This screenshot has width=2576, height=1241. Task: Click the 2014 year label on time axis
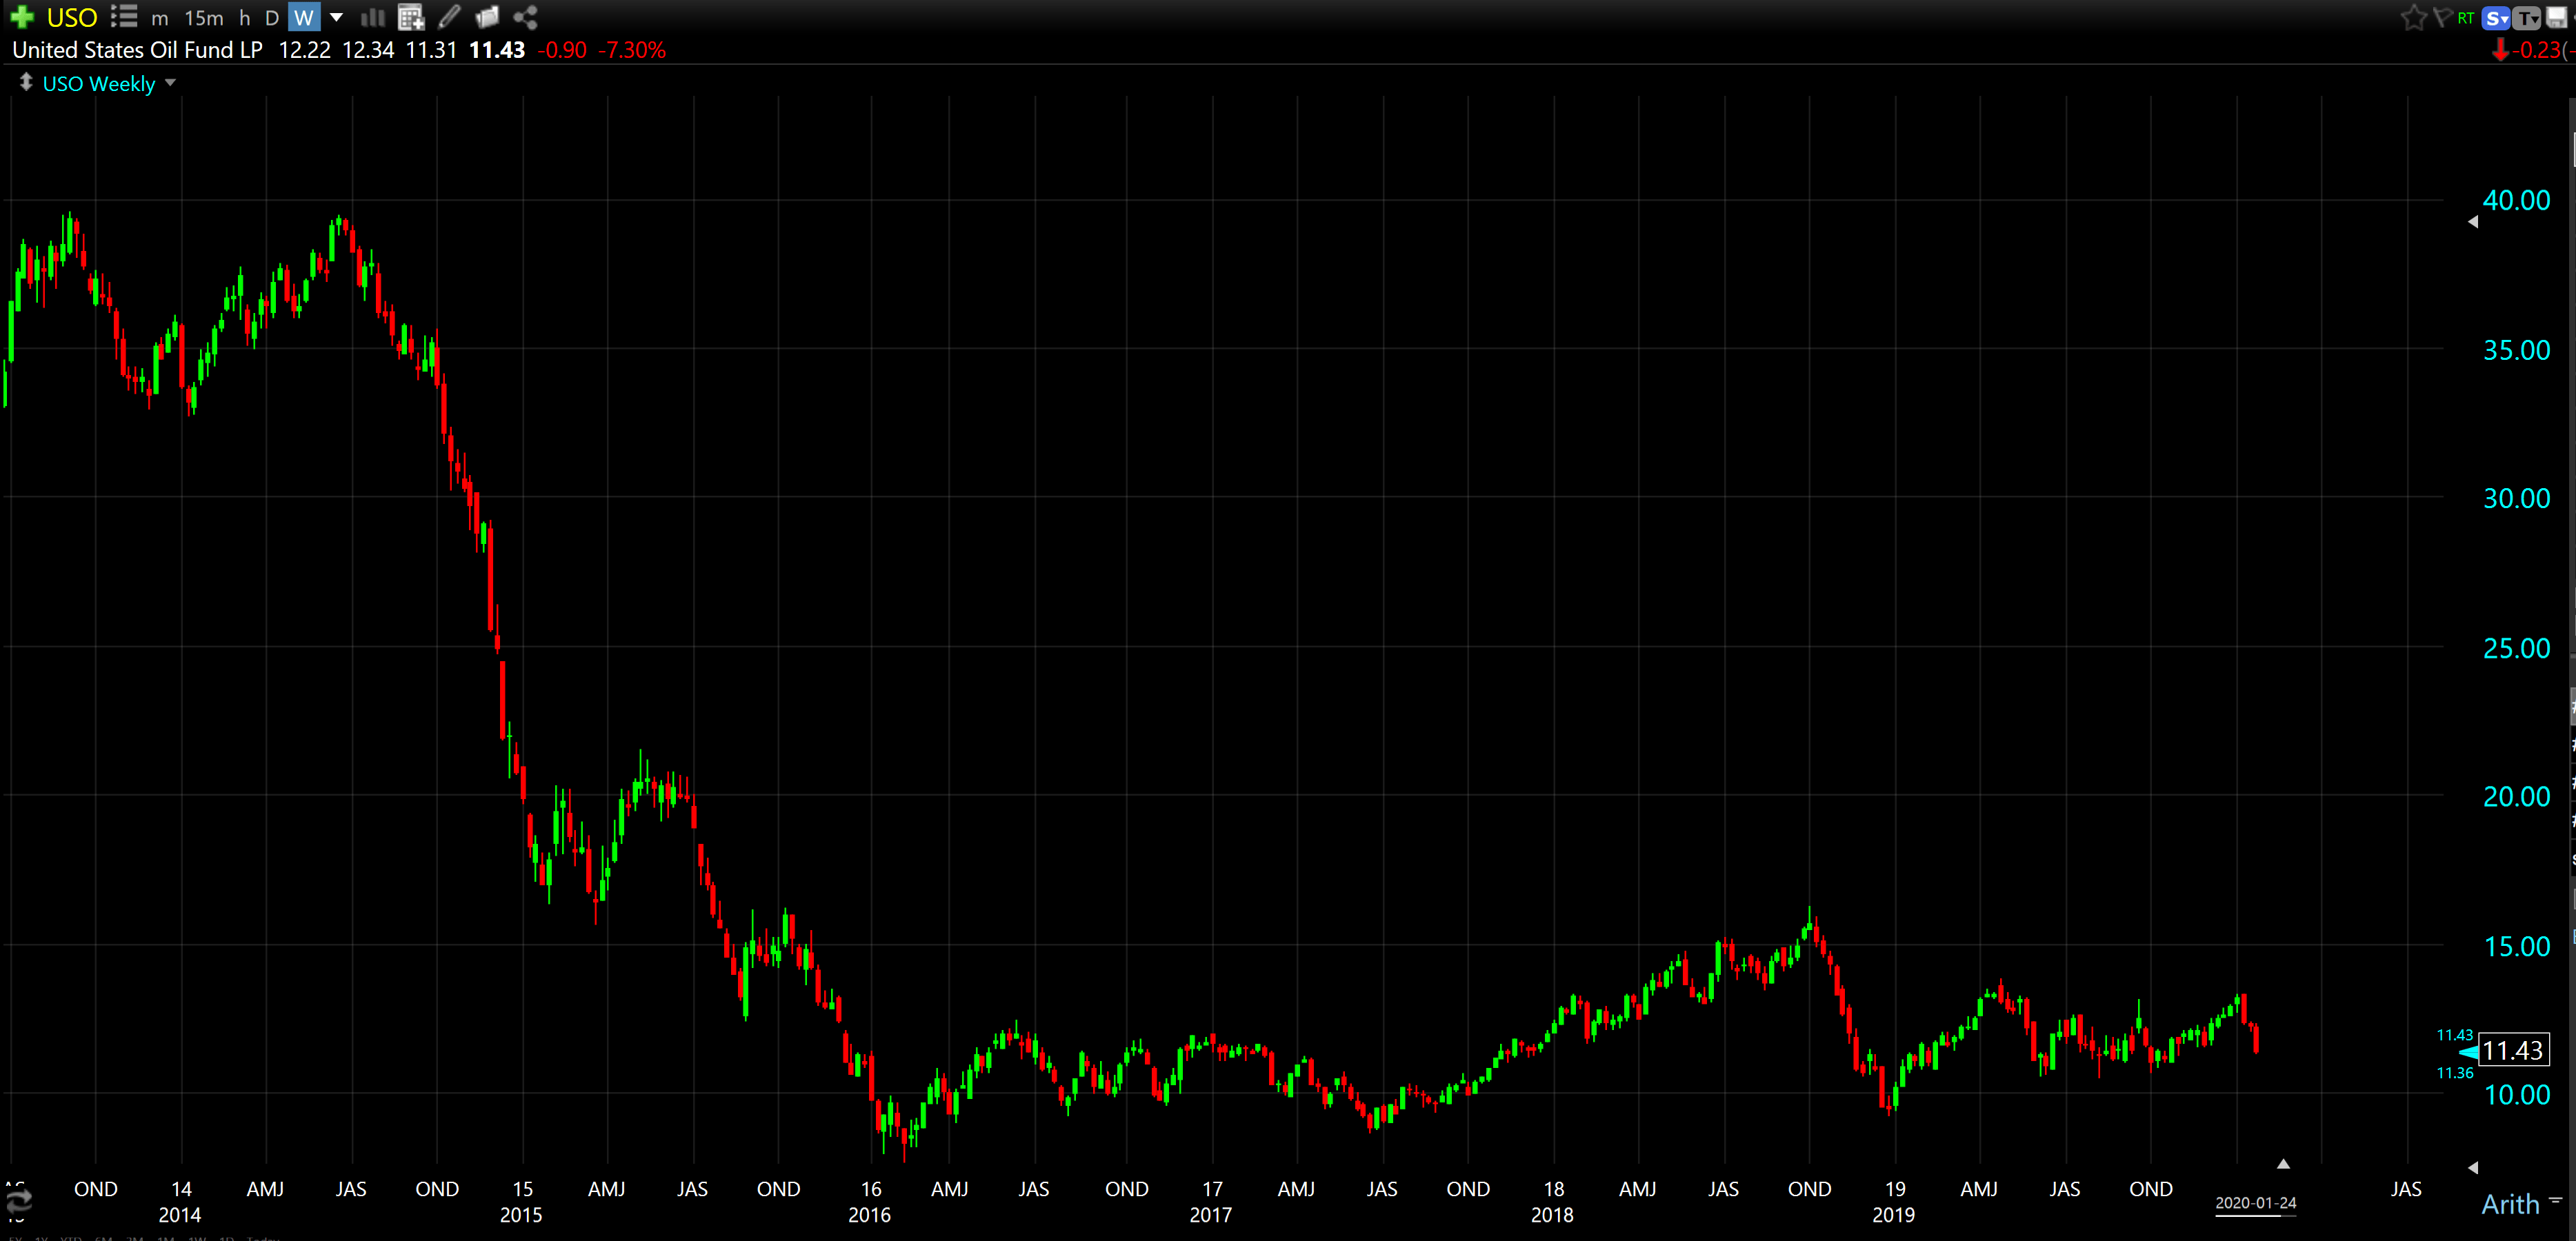pos(180,1215)
